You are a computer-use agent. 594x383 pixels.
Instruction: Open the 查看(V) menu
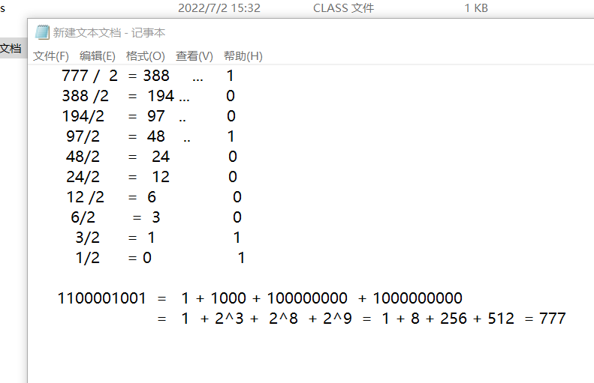[194, 56]
